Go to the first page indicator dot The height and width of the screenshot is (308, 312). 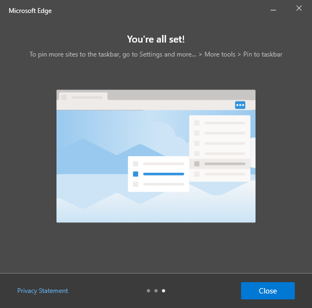(148, 291)
